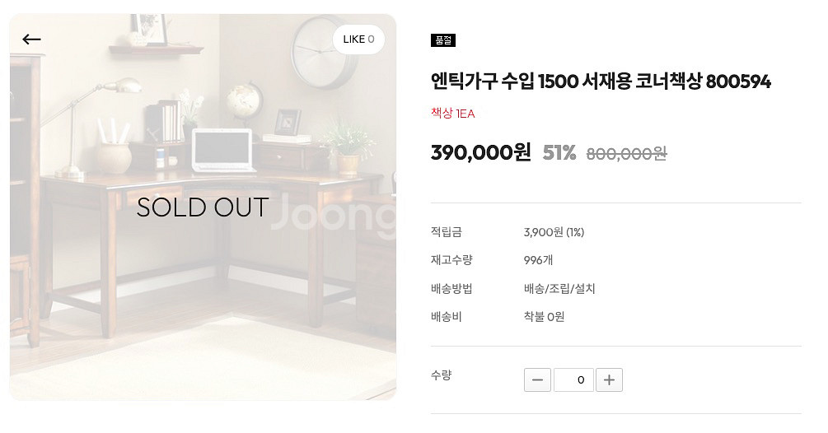Image resolution: width=828 pixels, height=433 pixels.
Task: Click the plus quantity button
Action: coord(609,379)
